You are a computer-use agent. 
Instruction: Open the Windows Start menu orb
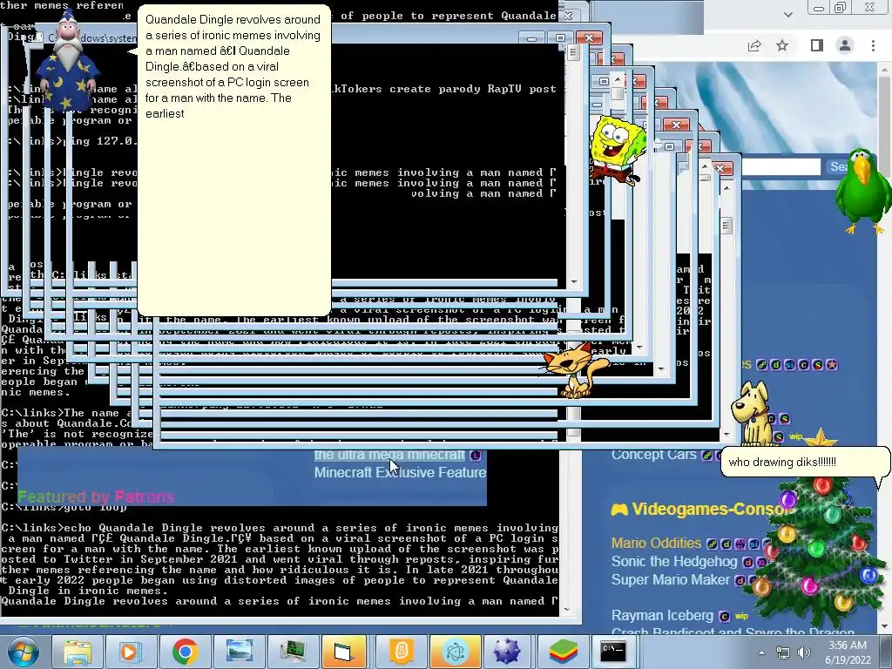(23, 652)
